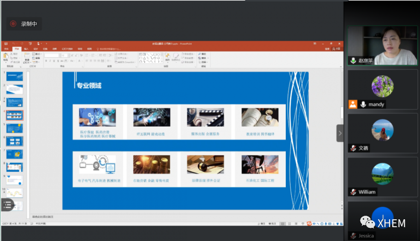Toggle the Bold formatting button
The image size is (420, 241).
point(46,61)
